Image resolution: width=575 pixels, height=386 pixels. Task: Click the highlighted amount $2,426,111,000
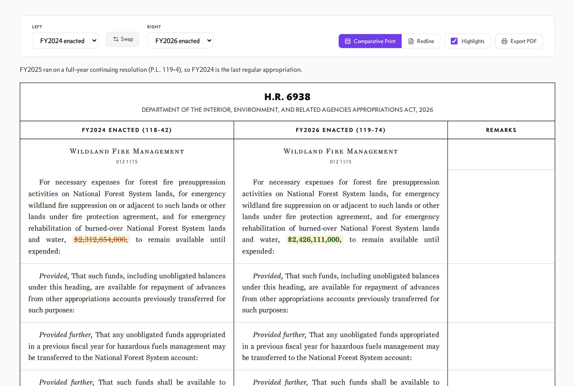click(314, 239)
